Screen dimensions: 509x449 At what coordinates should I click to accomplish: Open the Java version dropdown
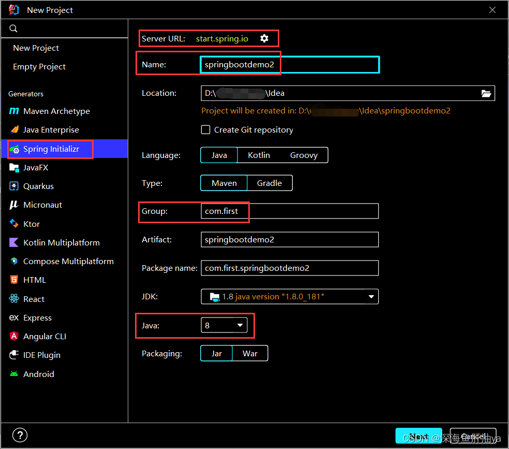click(x=224, y=325)
